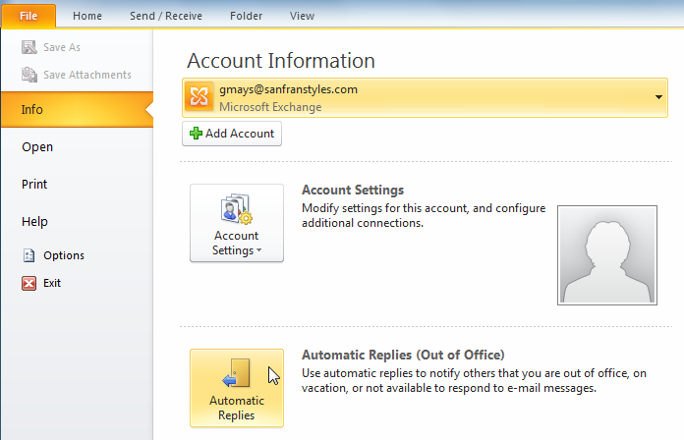
Task: Click the Exit label text
Action: [x=52, y=283]
